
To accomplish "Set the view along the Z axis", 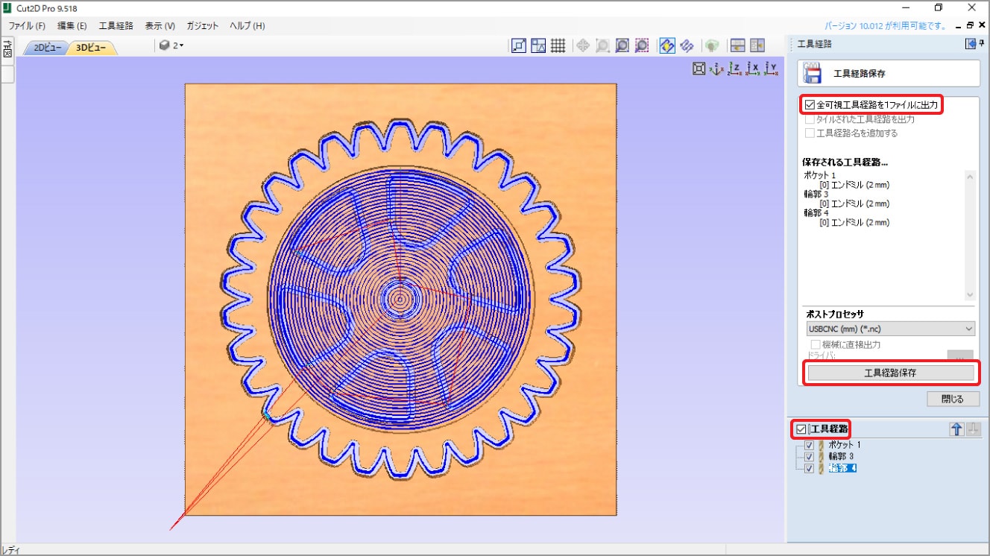I will pyautogui.click(x=735, y=69).
